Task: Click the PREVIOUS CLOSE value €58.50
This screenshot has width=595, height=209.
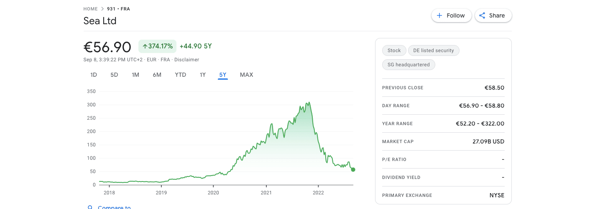Action: pos(494,88)
